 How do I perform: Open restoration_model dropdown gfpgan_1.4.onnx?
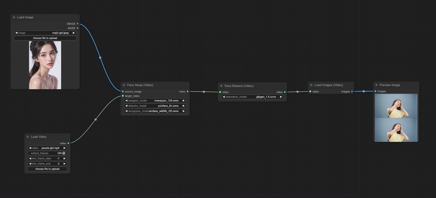tap(252, 97)
